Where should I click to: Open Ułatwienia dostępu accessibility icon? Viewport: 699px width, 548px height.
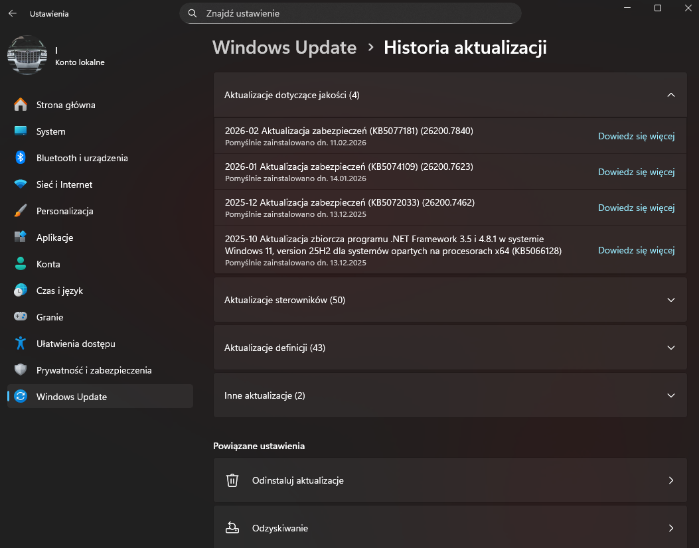point(21,344)
